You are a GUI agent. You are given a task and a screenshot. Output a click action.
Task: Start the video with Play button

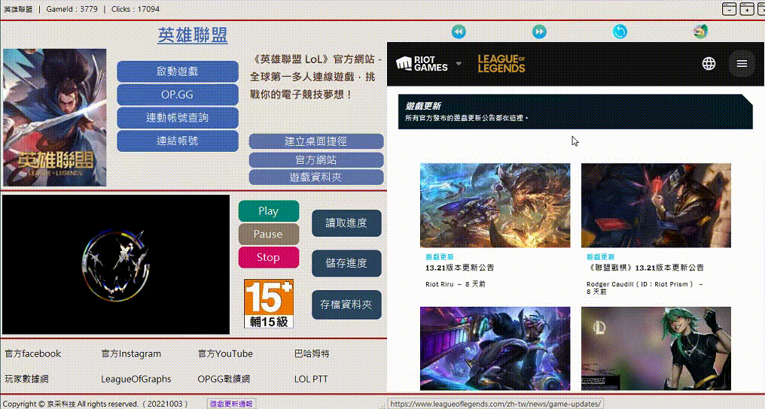268,211
